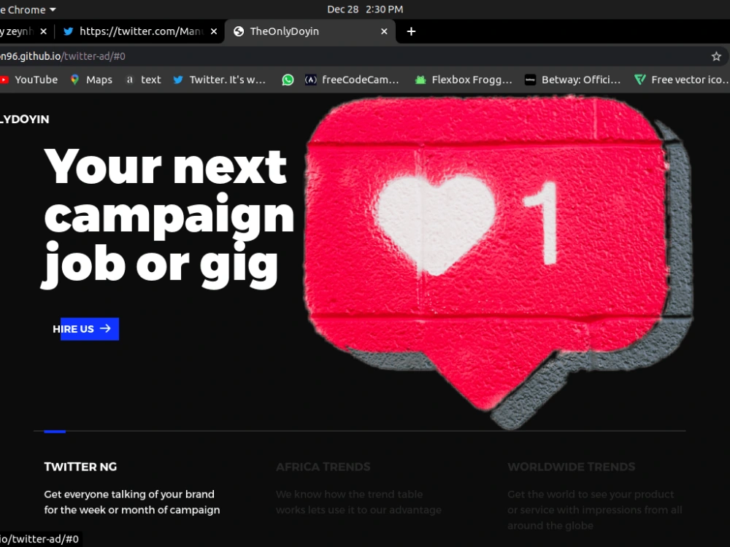Screen dimensions: 730x547
Task: Select the TheOnlyDoyin tab
Action: pyautogui.click(x=310, y=31)
